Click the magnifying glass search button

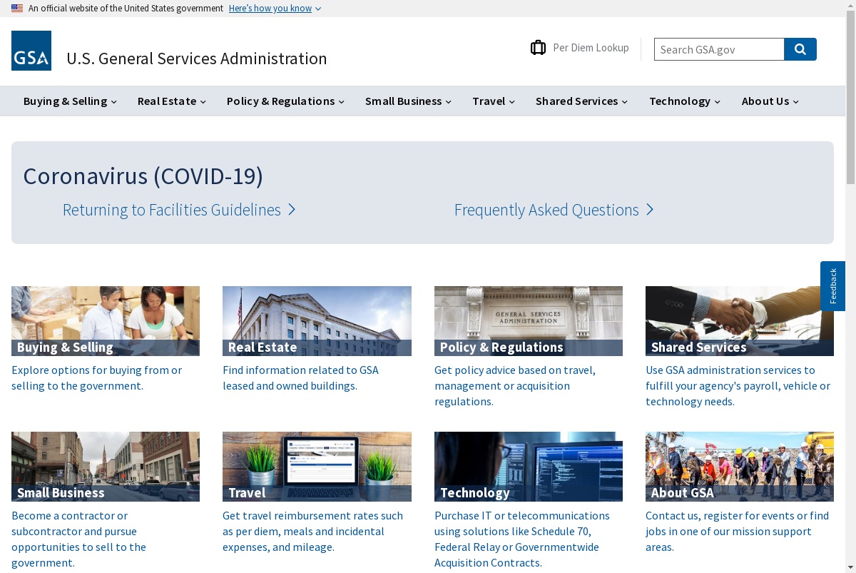[x=800, y=49]
